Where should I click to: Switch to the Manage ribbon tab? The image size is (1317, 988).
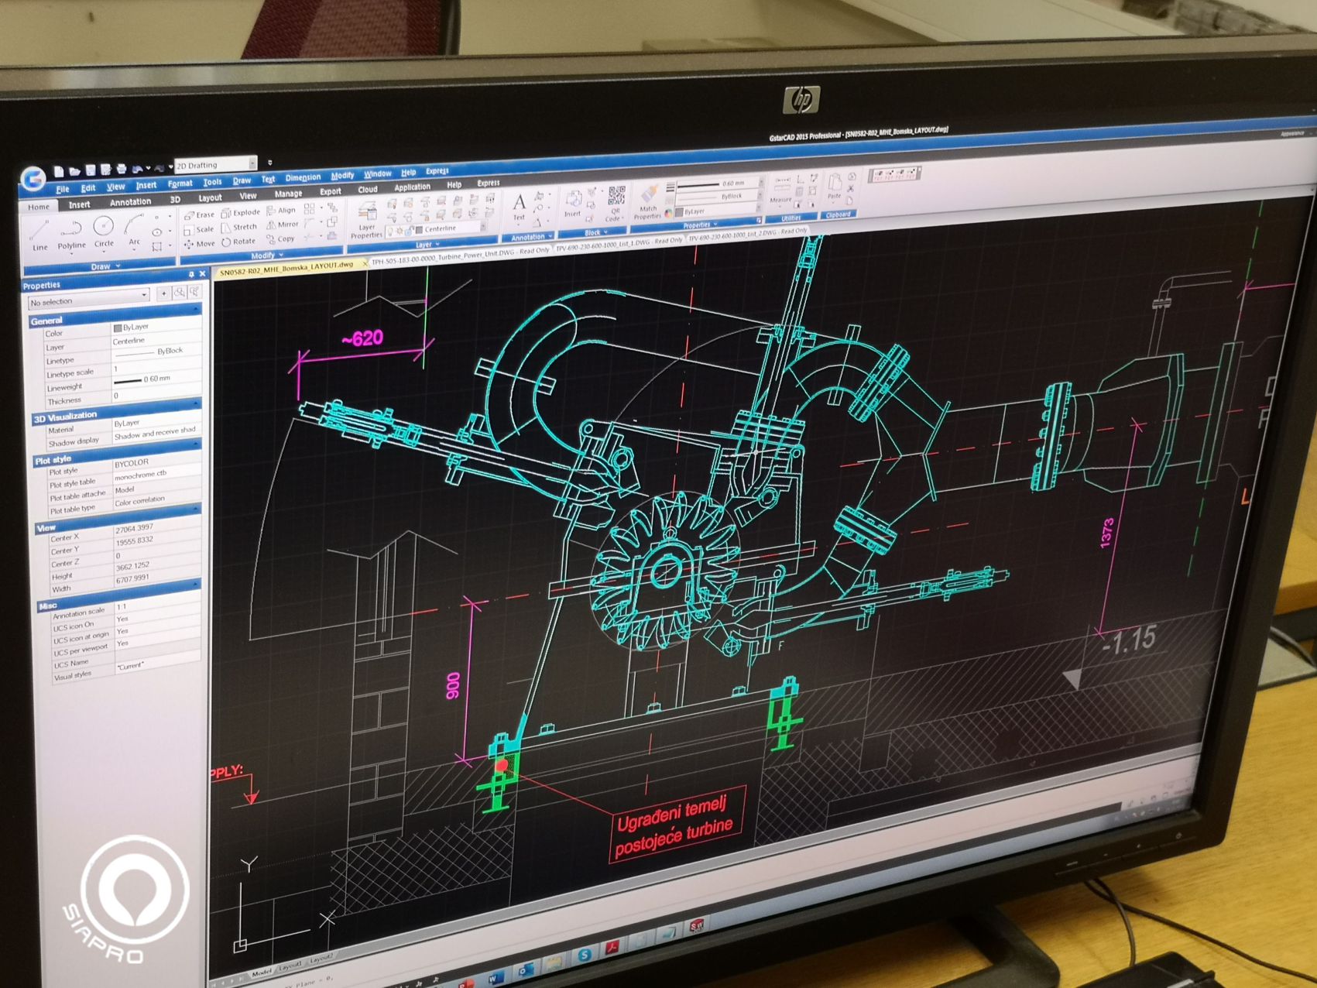click(x=288, y=194)
